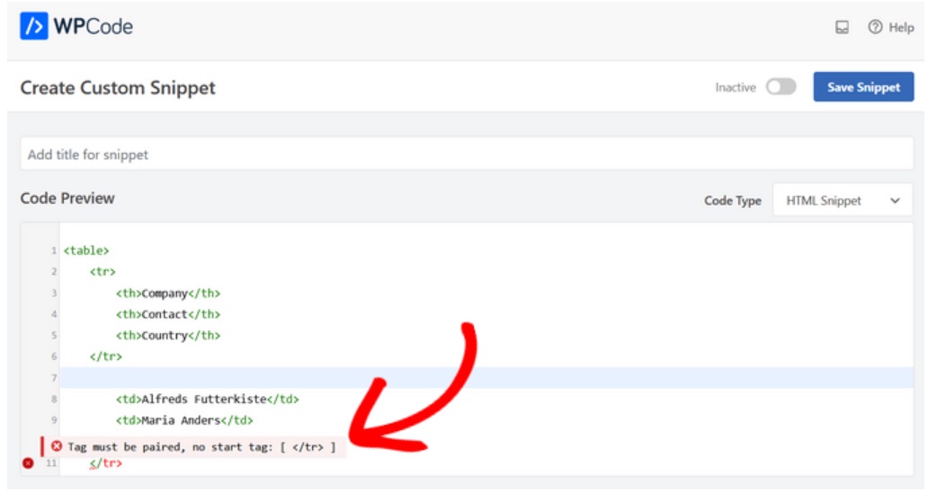Click the WPCode logo icon
Screen dimensions: 928x492
click(x=33, y=27)
